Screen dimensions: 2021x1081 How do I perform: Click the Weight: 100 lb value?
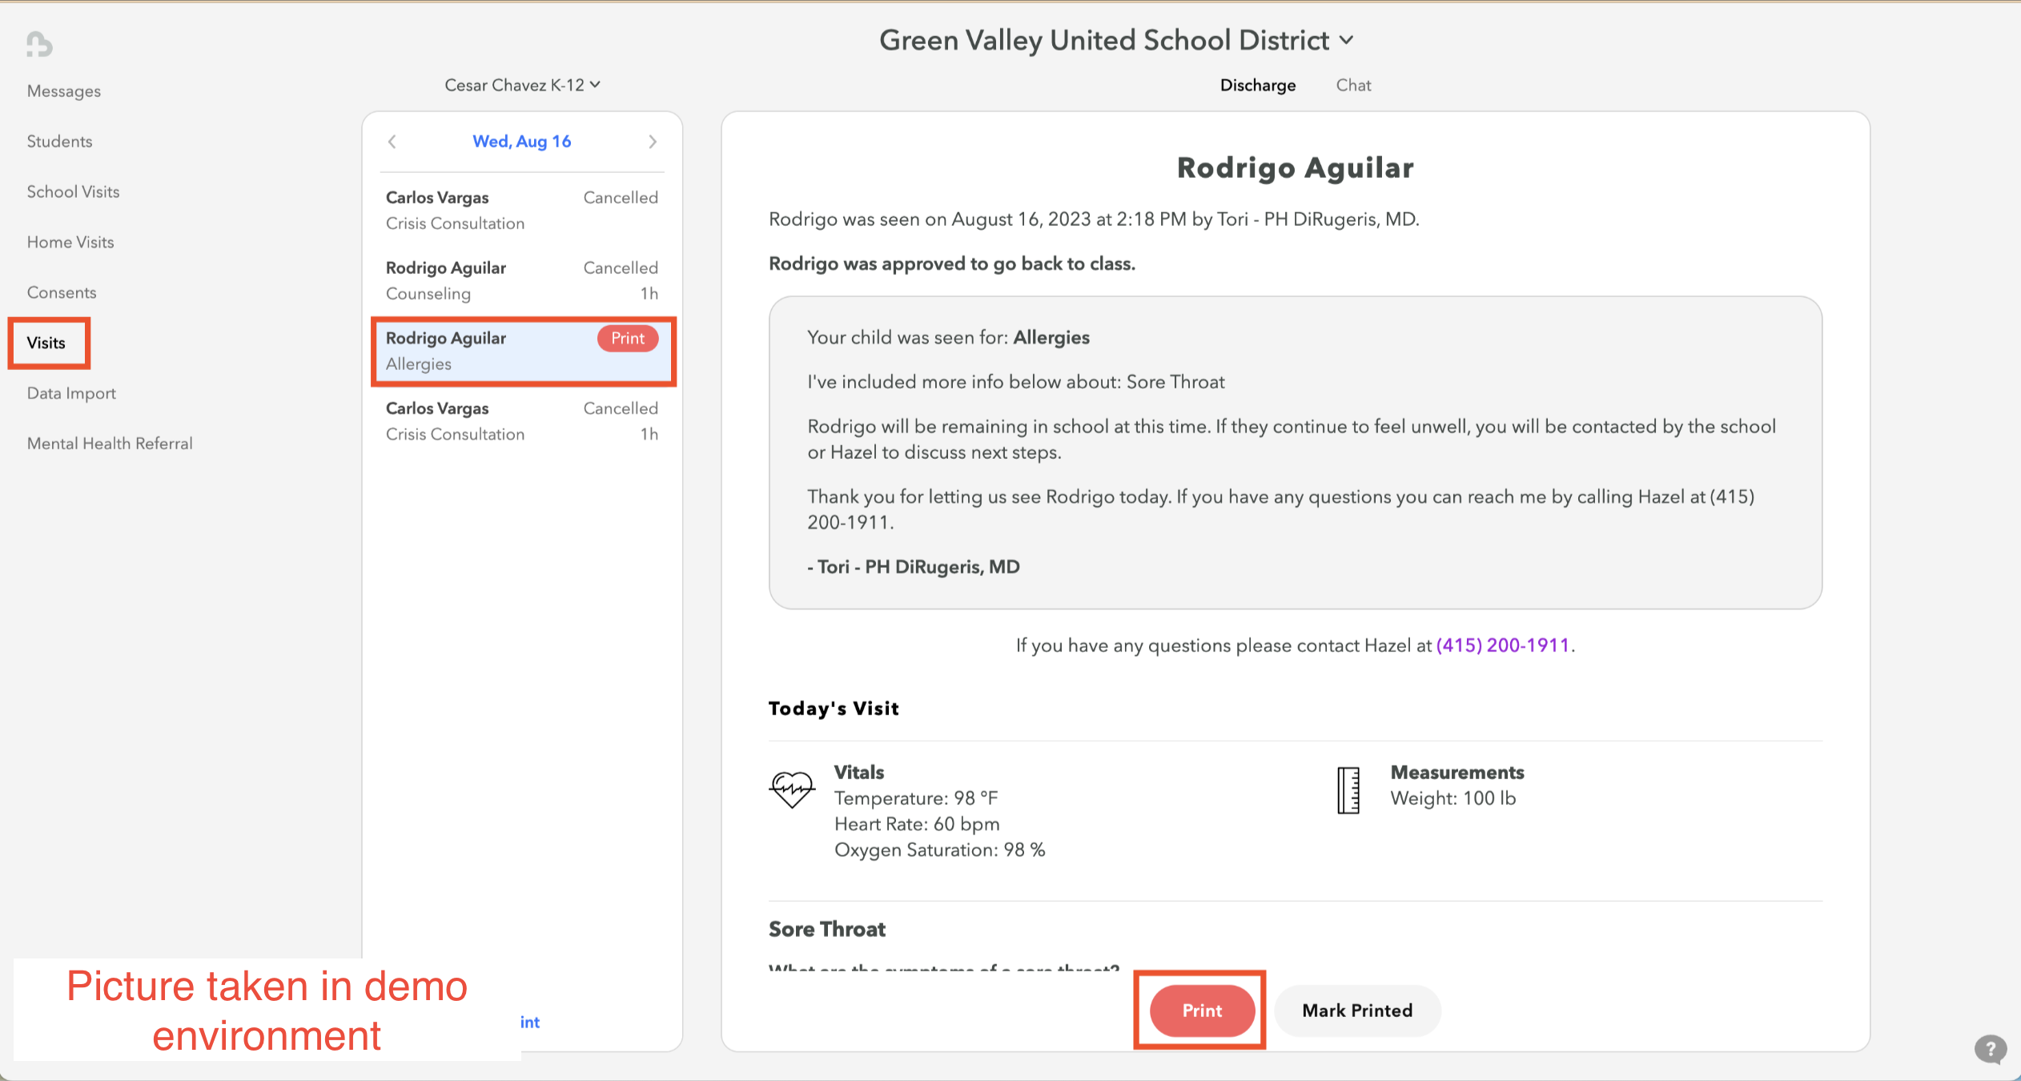(x=1453, y=798)
